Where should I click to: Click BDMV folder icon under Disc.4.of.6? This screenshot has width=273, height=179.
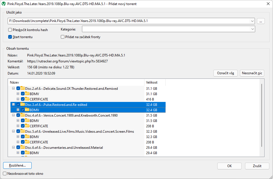[x=27, y=120]
